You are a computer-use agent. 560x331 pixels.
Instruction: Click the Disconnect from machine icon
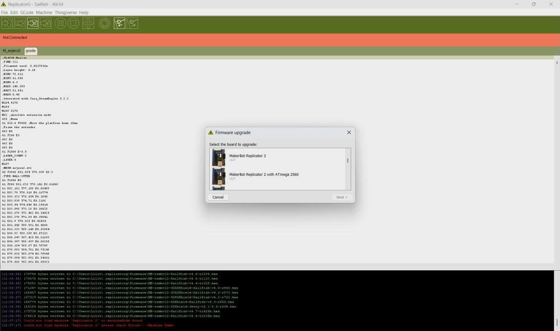pos(132,23)
